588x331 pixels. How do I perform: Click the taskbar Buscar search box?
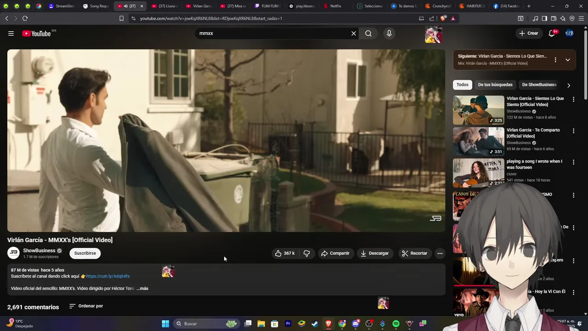tap(206, 324)
